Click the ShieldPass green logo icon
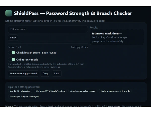The image size is (151, 113). pos(9,13)
